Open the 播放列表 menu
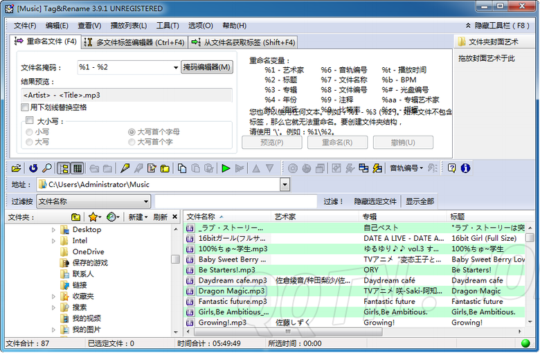This screenshot has width=540, height=353. pos(129,26)
